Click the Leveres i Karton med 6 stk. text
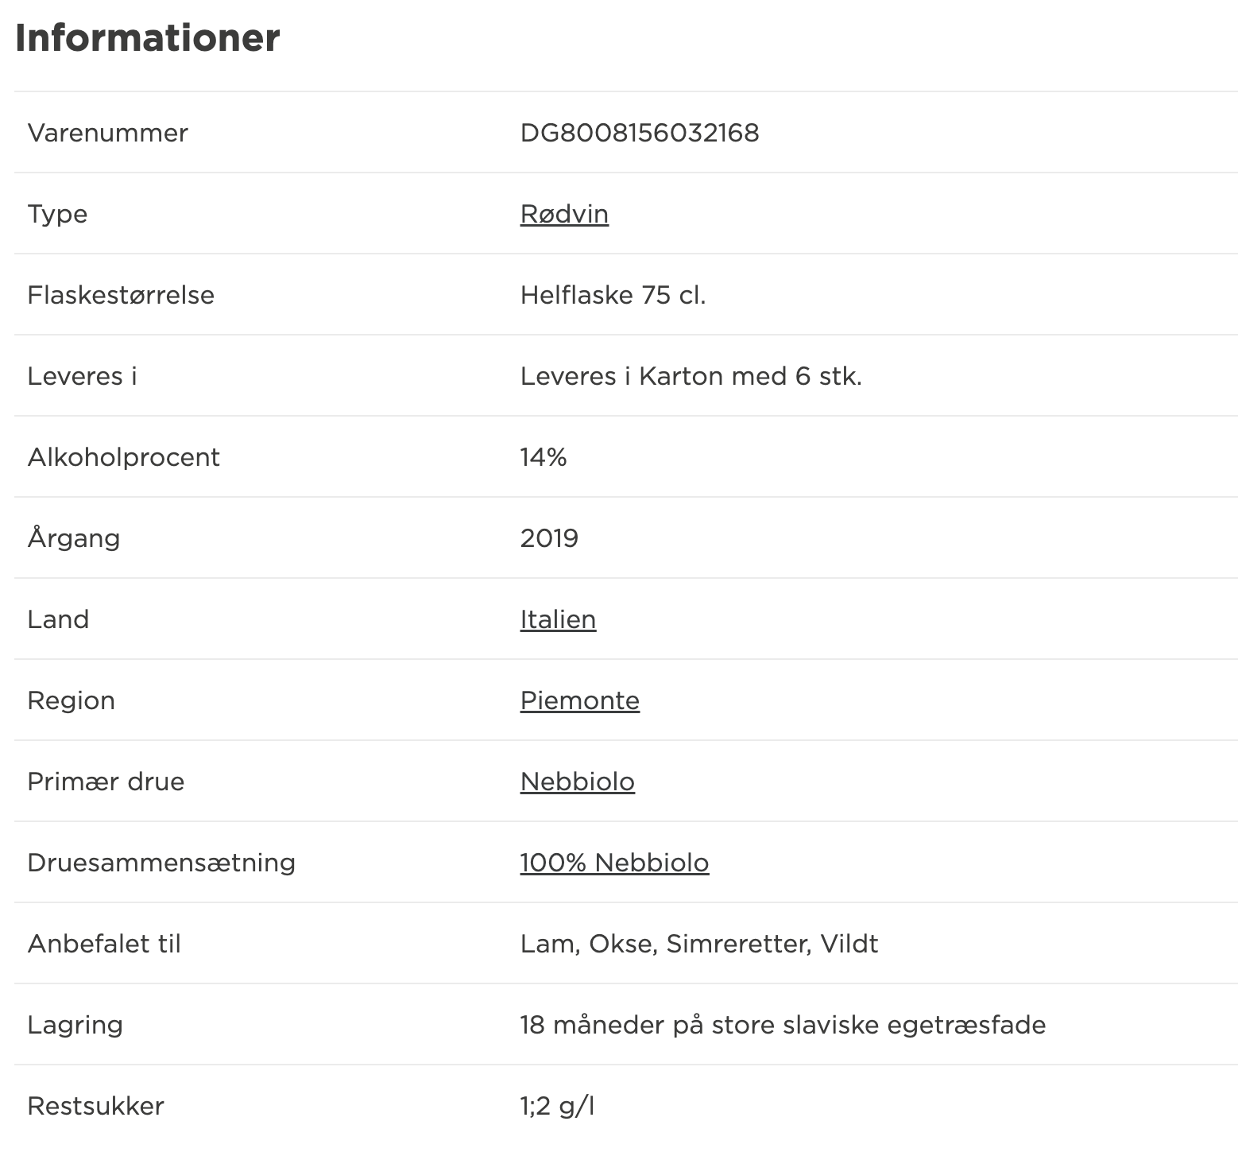The width and height of the screenshot is (1238, 1156). click(691, 376)
